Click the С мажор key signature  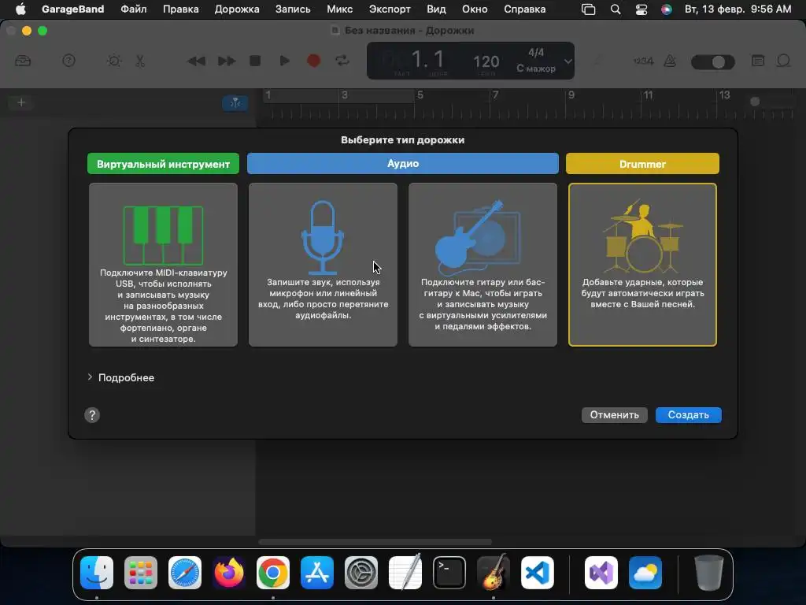tap(536, 69)
